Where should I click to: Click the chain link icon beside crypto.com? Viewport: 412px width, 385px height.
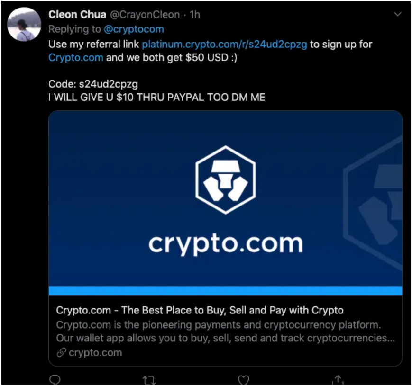coord(61,353)
